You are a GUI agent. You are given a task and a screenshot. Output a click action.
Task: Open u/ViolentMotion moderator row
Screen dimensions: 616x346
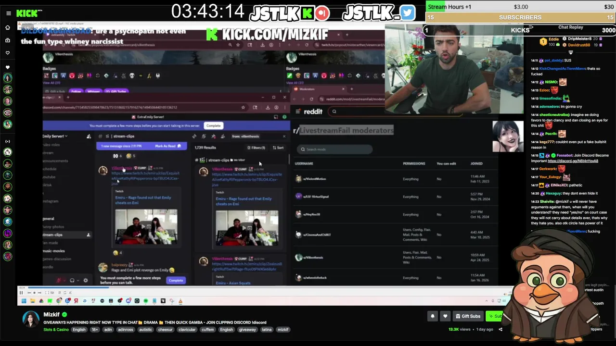396,179
